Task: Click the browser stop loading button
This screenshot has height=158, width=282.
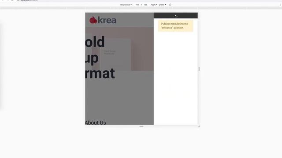Action: 12,0
